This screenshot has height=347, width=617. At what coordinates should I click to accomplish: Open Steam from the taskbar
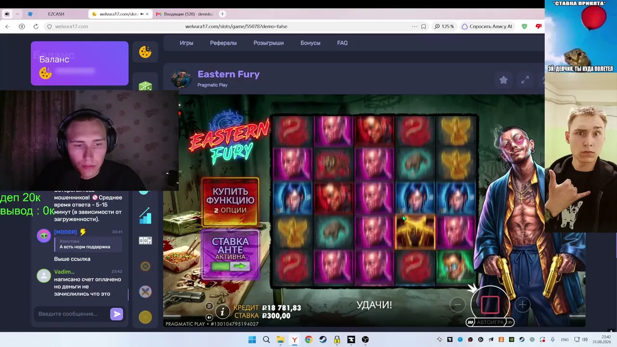point(323,340)
